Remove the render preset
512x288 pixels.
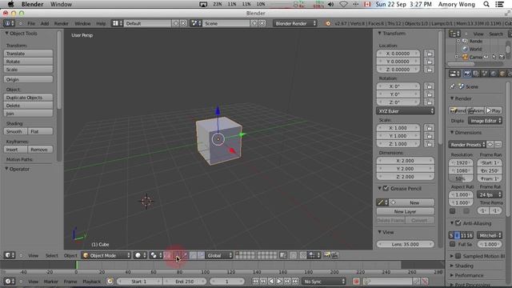pos(498,144)
